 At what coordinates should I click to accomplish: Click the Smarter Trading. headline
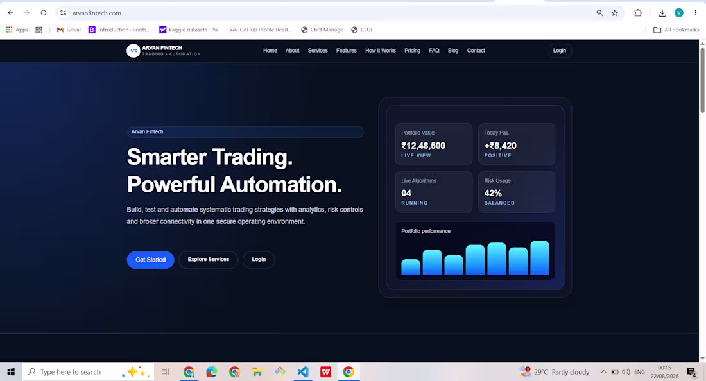210,157
